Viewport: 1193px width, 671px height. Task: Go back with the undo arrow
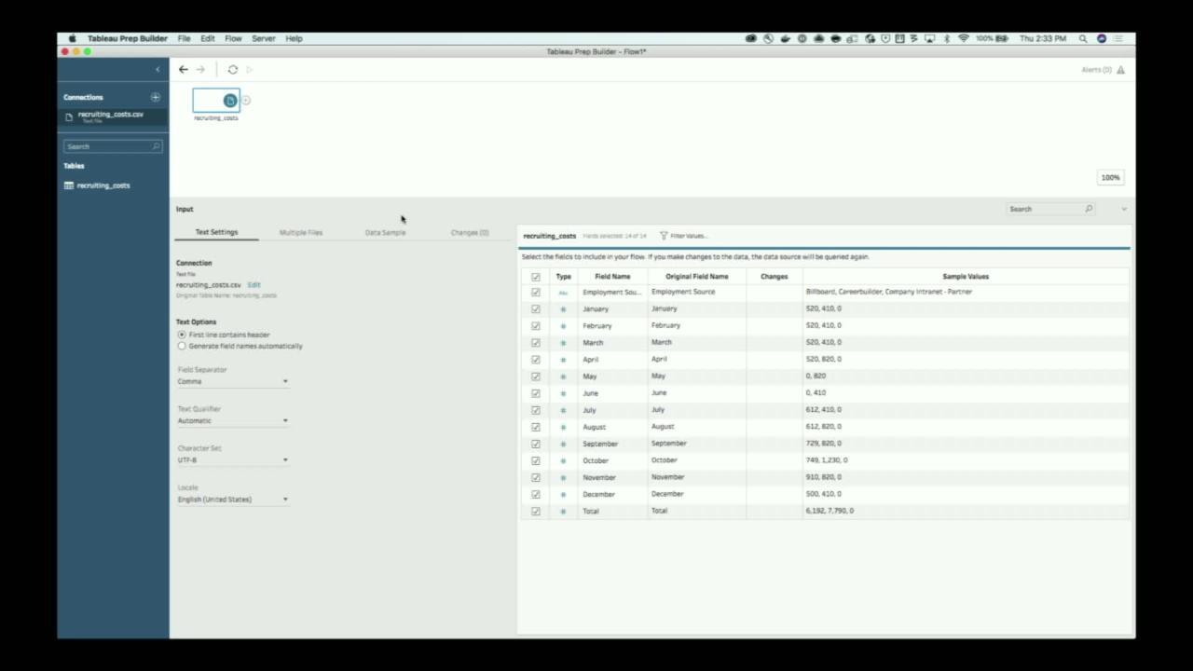[184, 70]
